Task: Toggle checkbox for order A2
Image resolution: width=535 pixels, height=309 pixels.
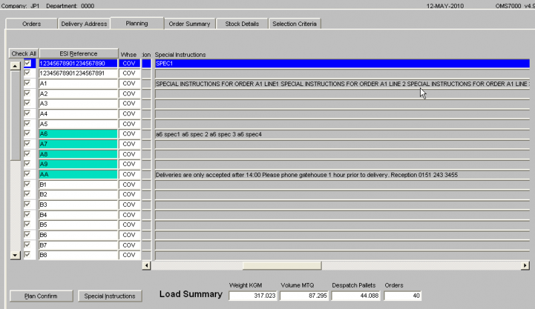Action: coord(27,93)
